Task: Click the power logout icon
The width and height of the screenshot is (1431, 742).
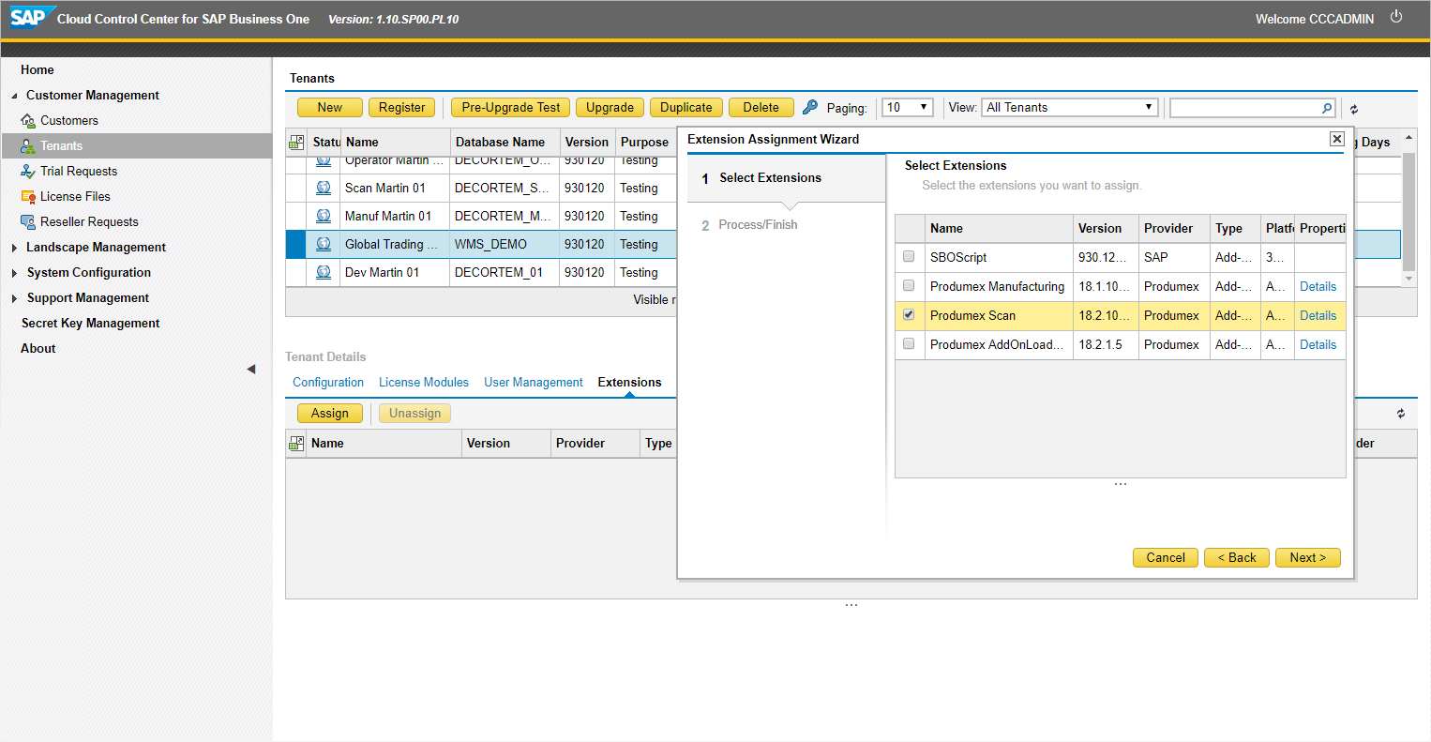Action: (1395, 17)
